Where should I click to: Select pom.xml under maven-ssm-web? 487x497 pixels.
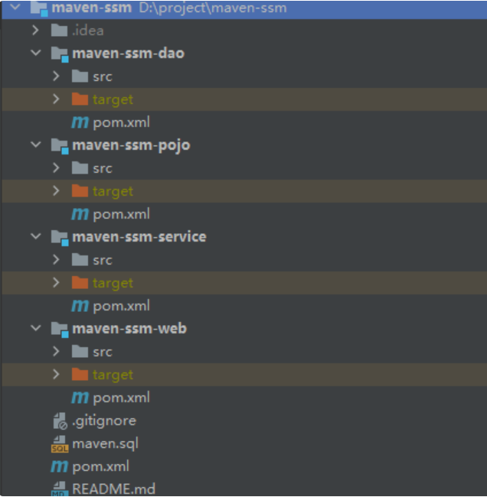(121, 398)
